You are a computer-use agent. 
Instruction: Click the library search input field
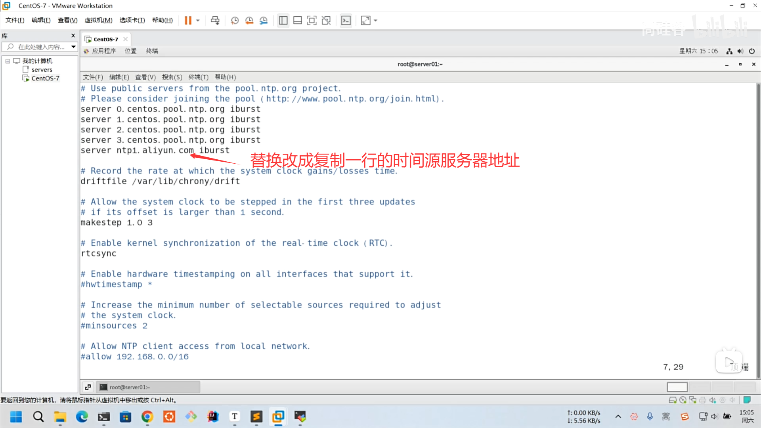(41, 47)
